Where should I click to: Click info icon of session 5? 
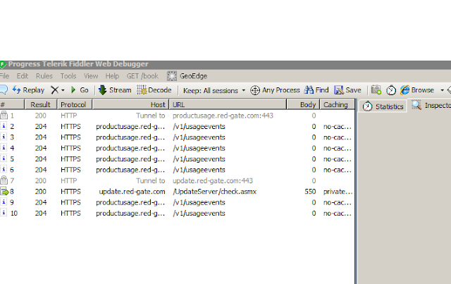click(x=4, y=159)
